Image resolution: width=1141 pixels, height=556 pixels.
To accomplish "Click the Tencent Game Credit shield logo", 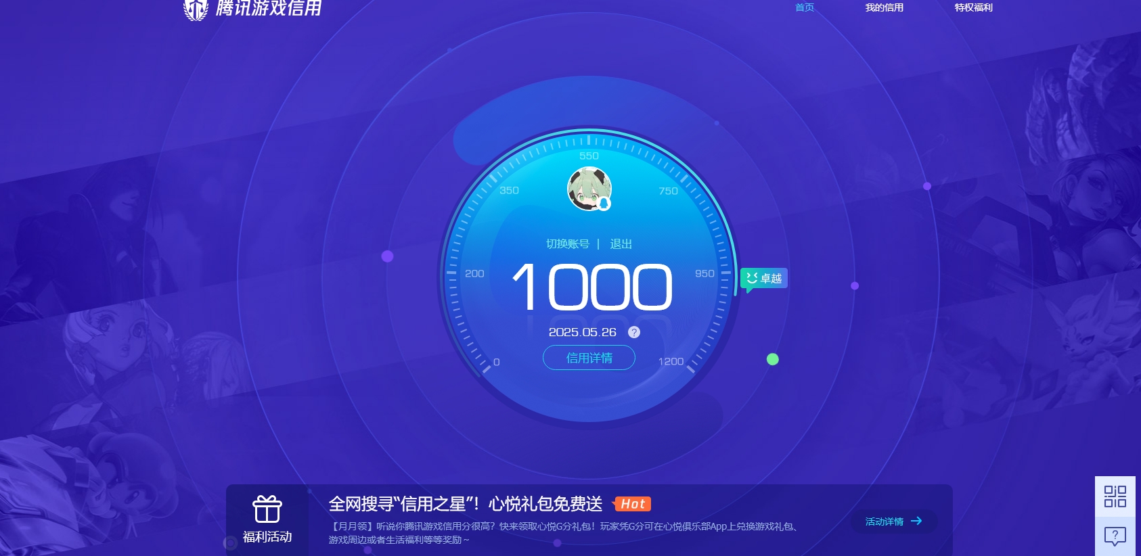I will click(x=196, y=9).
